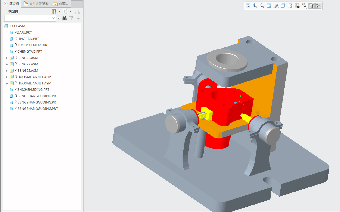Screen dimensions: 340x212
Task: Select the second HUOSAILIANJIE1.ASM row label
Action: click(x=34, y=83)
